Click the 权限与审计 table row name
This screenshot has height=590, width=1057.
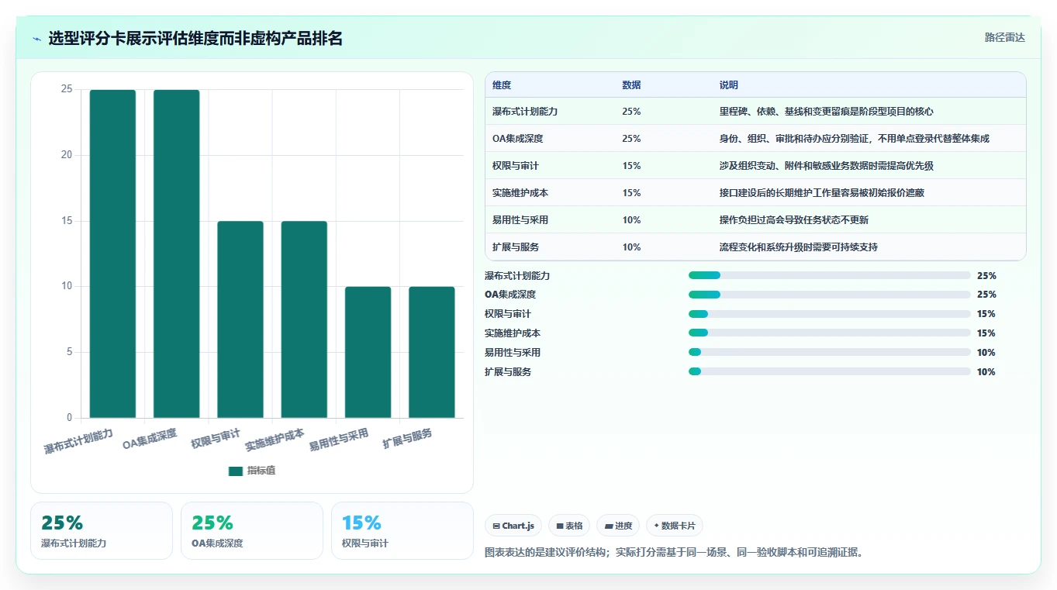(x=516, y=166)
